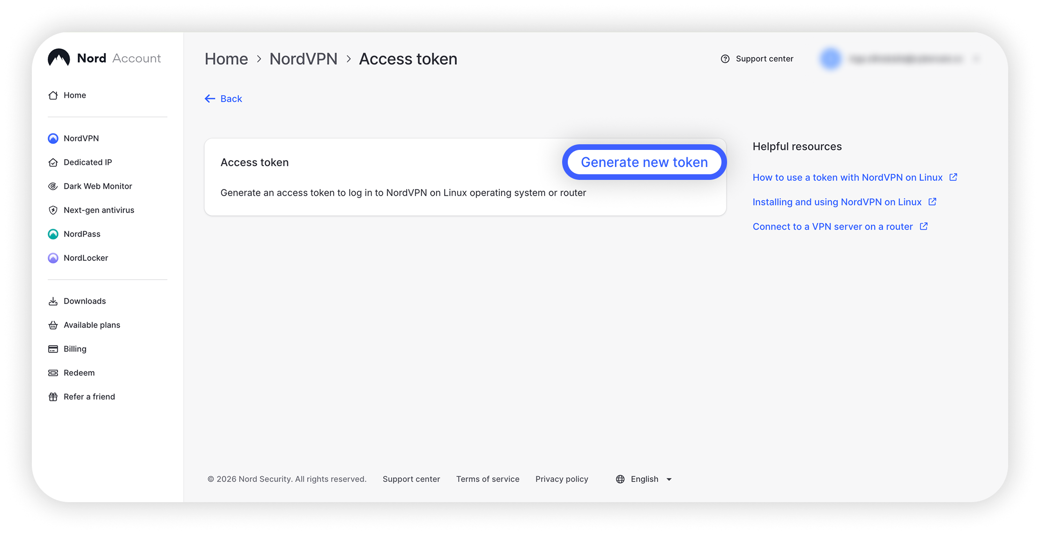
Task: Click 'Access token' card heading
Action: point(254,162)
